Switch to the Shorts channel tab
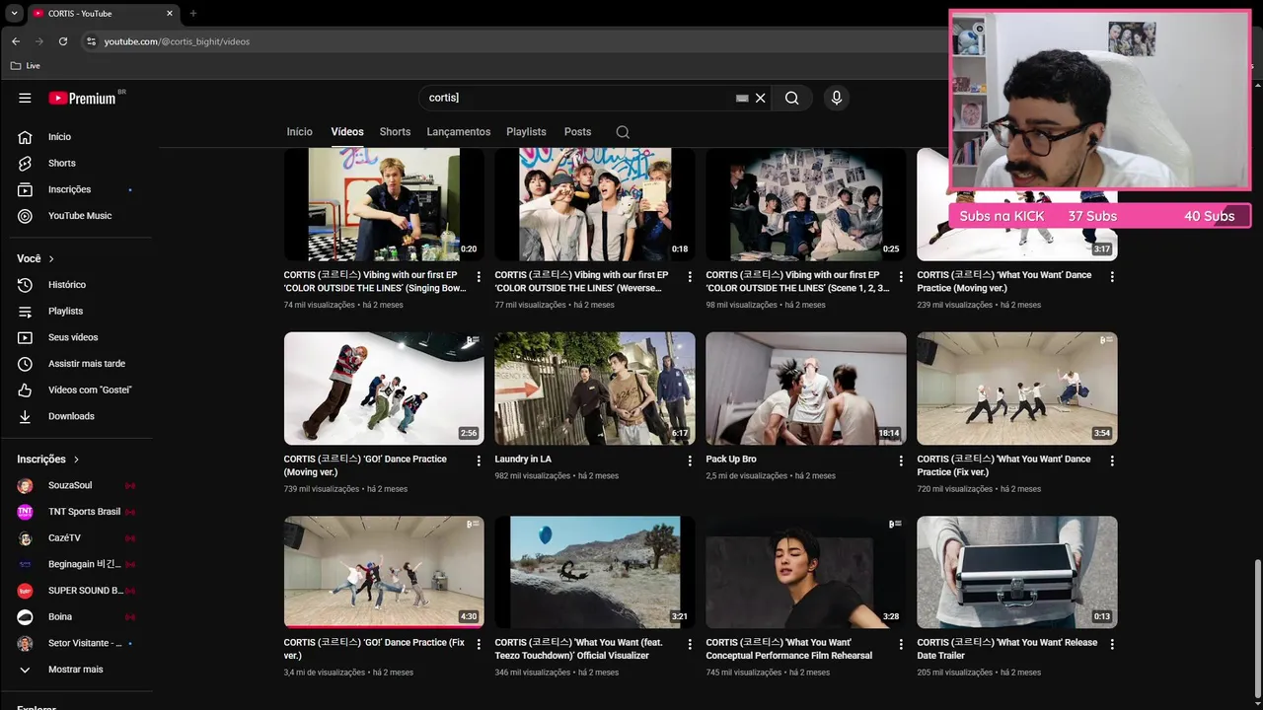1263x710 pixels. (395, 132)
